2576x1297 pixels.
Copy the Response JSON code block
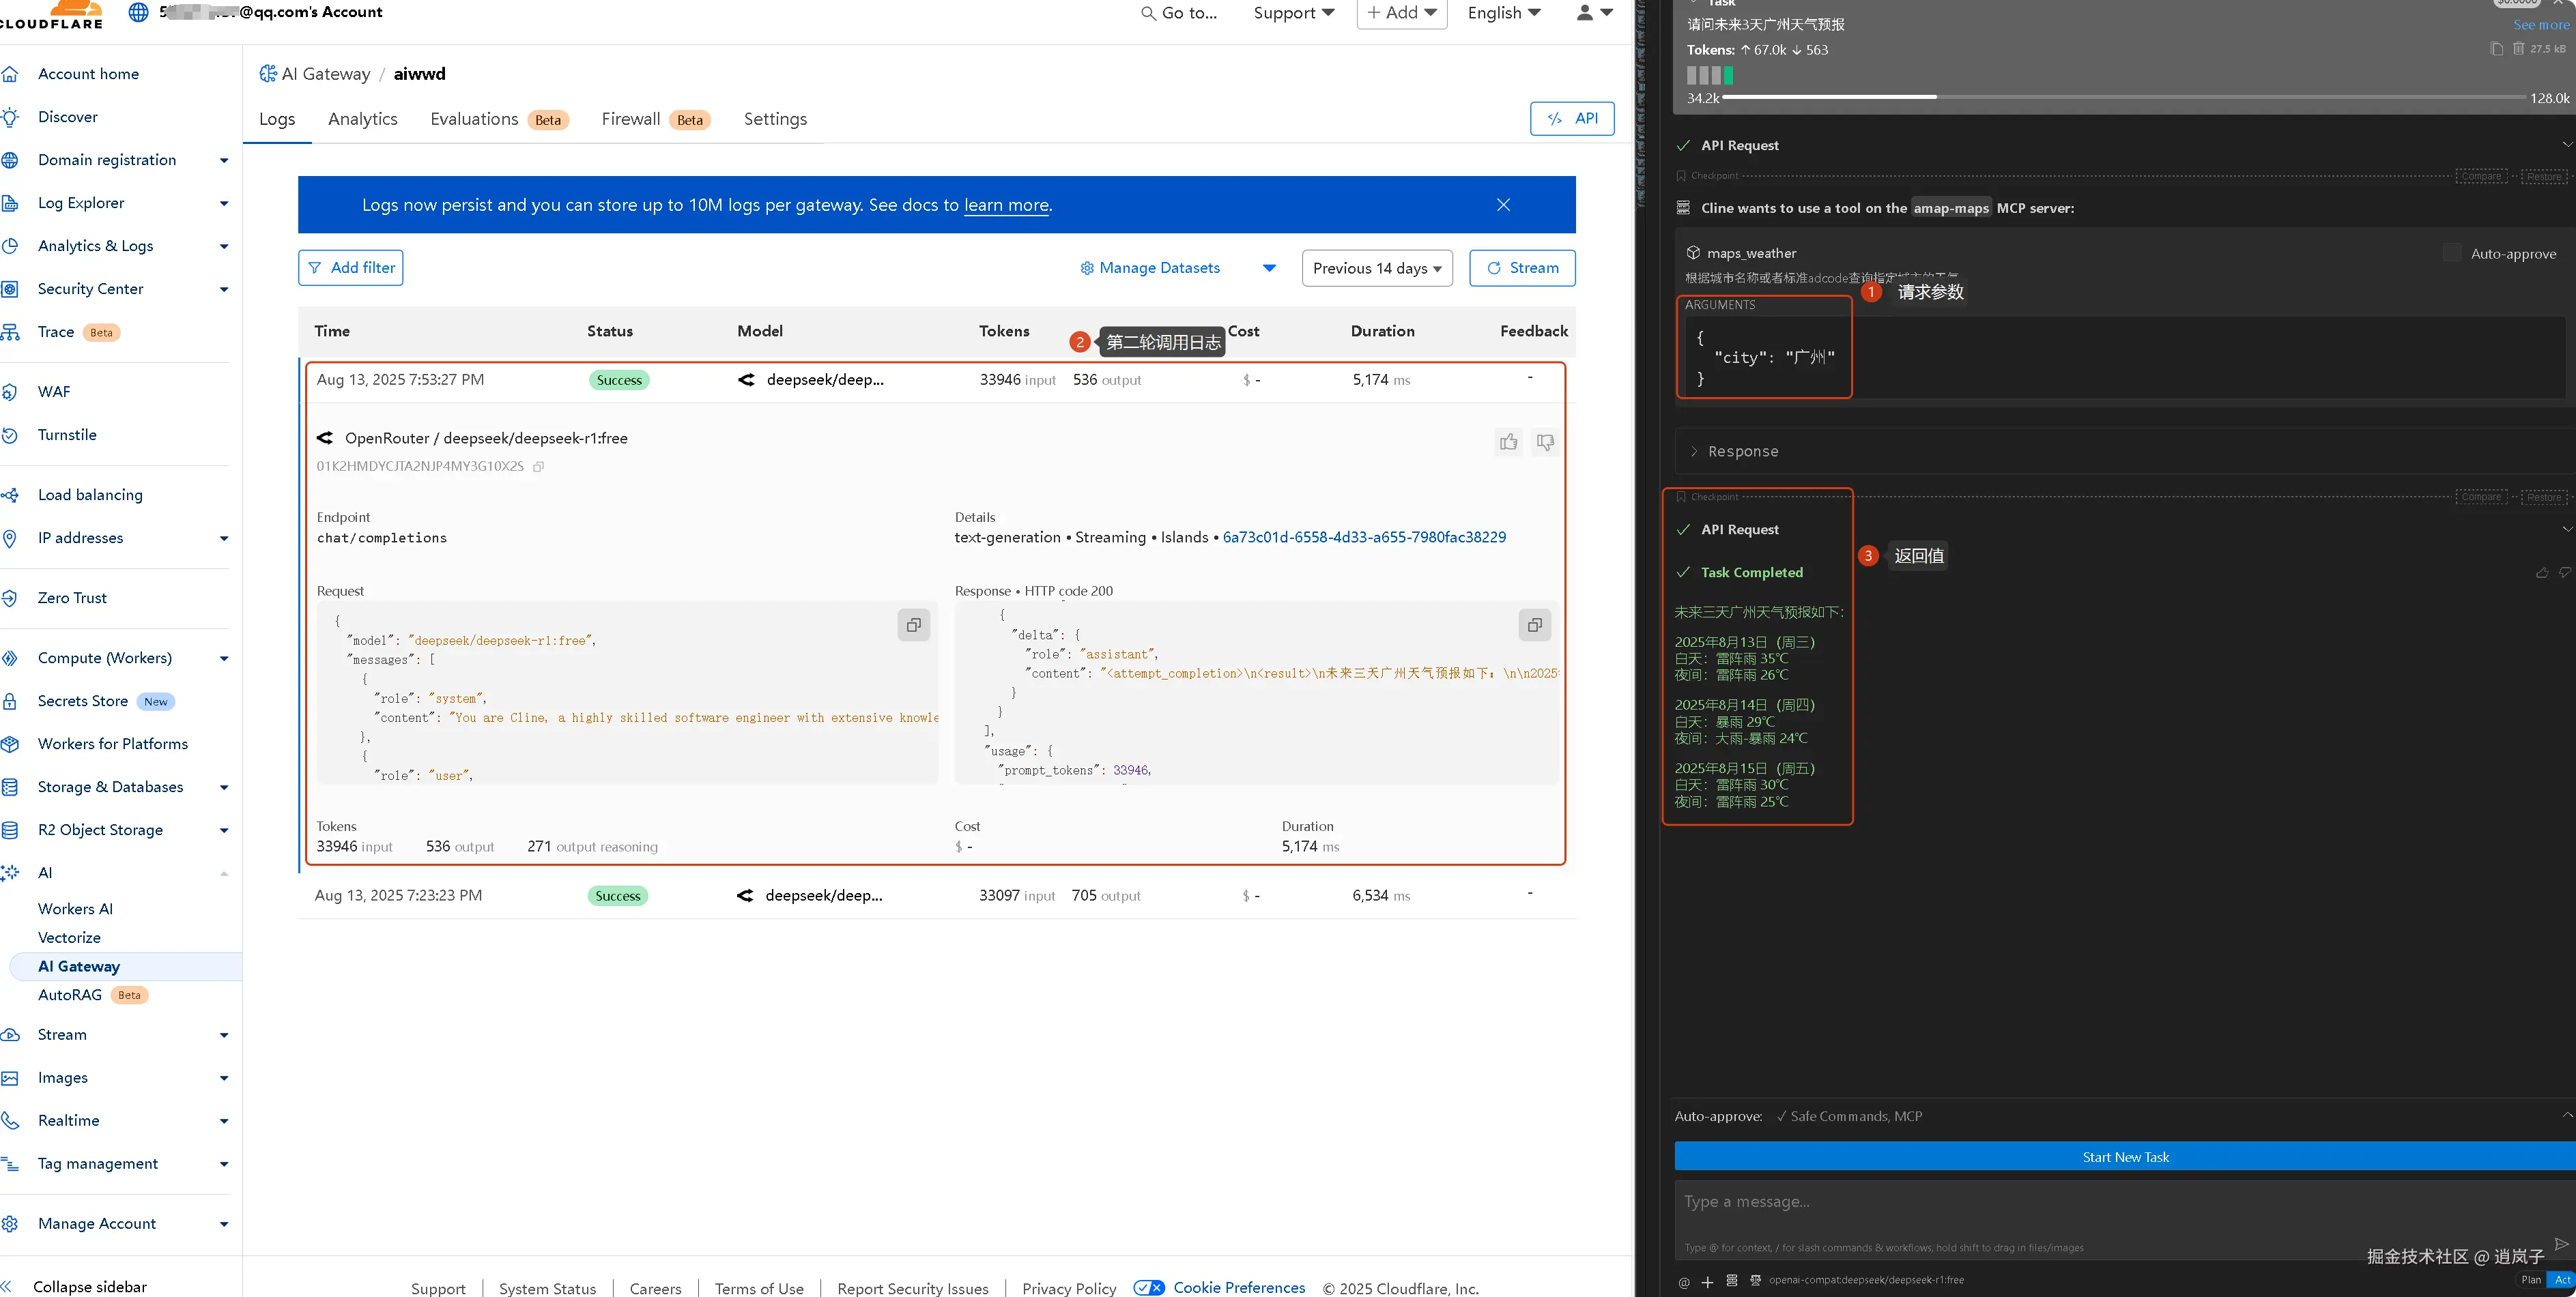click(x=1534, y=626)
